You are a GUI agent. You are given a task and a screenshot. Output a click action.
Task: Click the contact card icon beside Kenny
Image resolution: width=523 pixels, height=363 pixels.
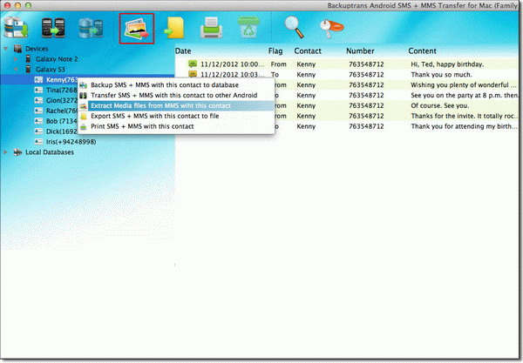[38, 79]
